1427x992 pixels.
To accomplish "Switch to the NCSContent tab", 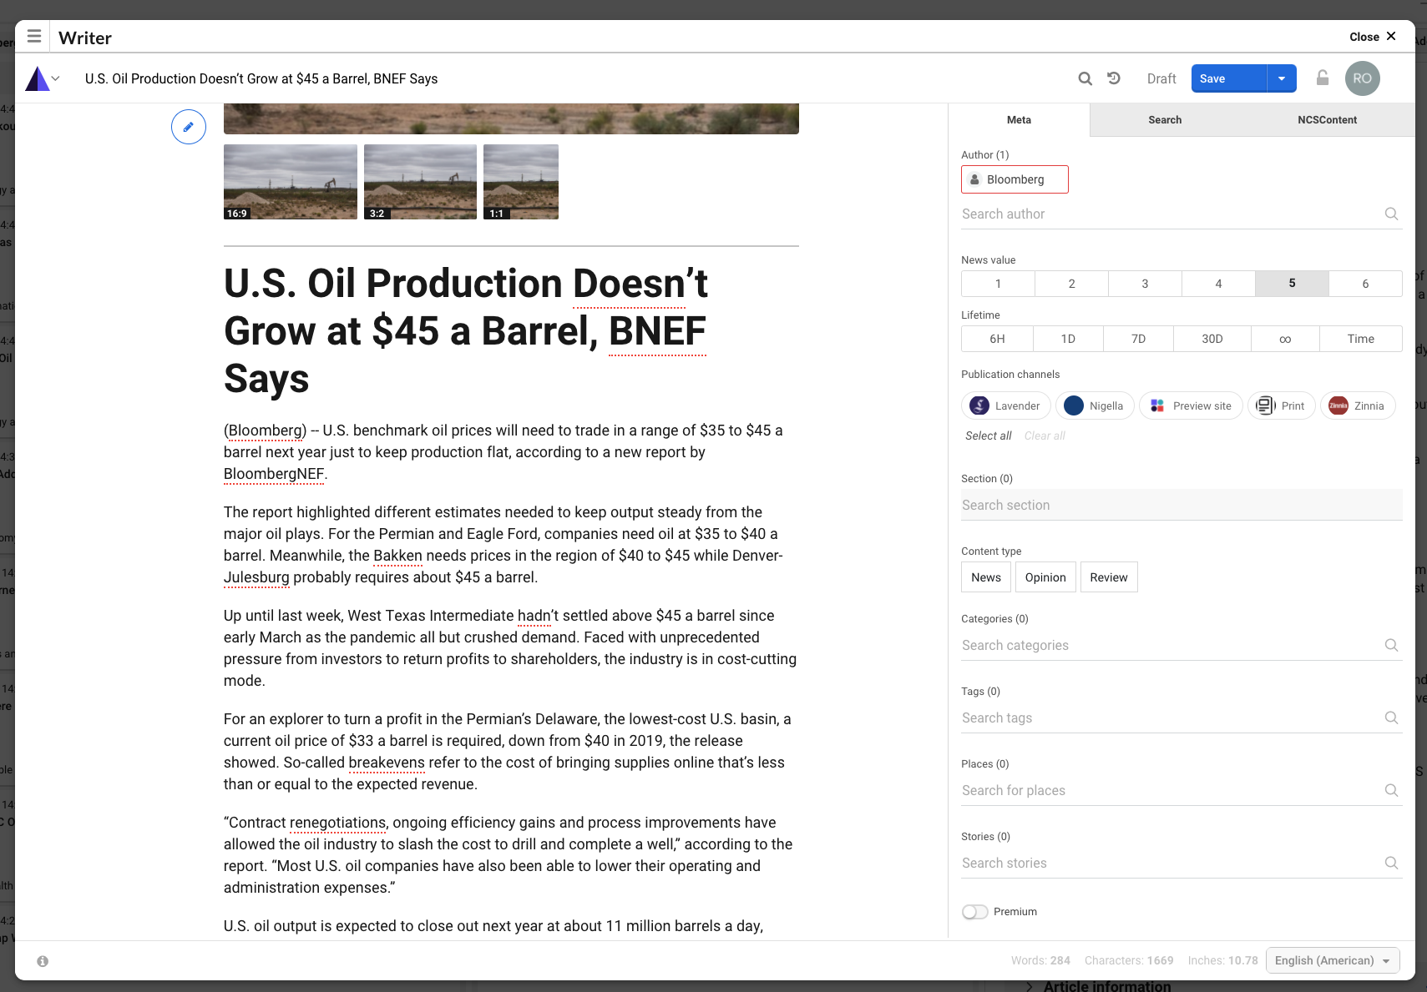I will point(1326,120).
